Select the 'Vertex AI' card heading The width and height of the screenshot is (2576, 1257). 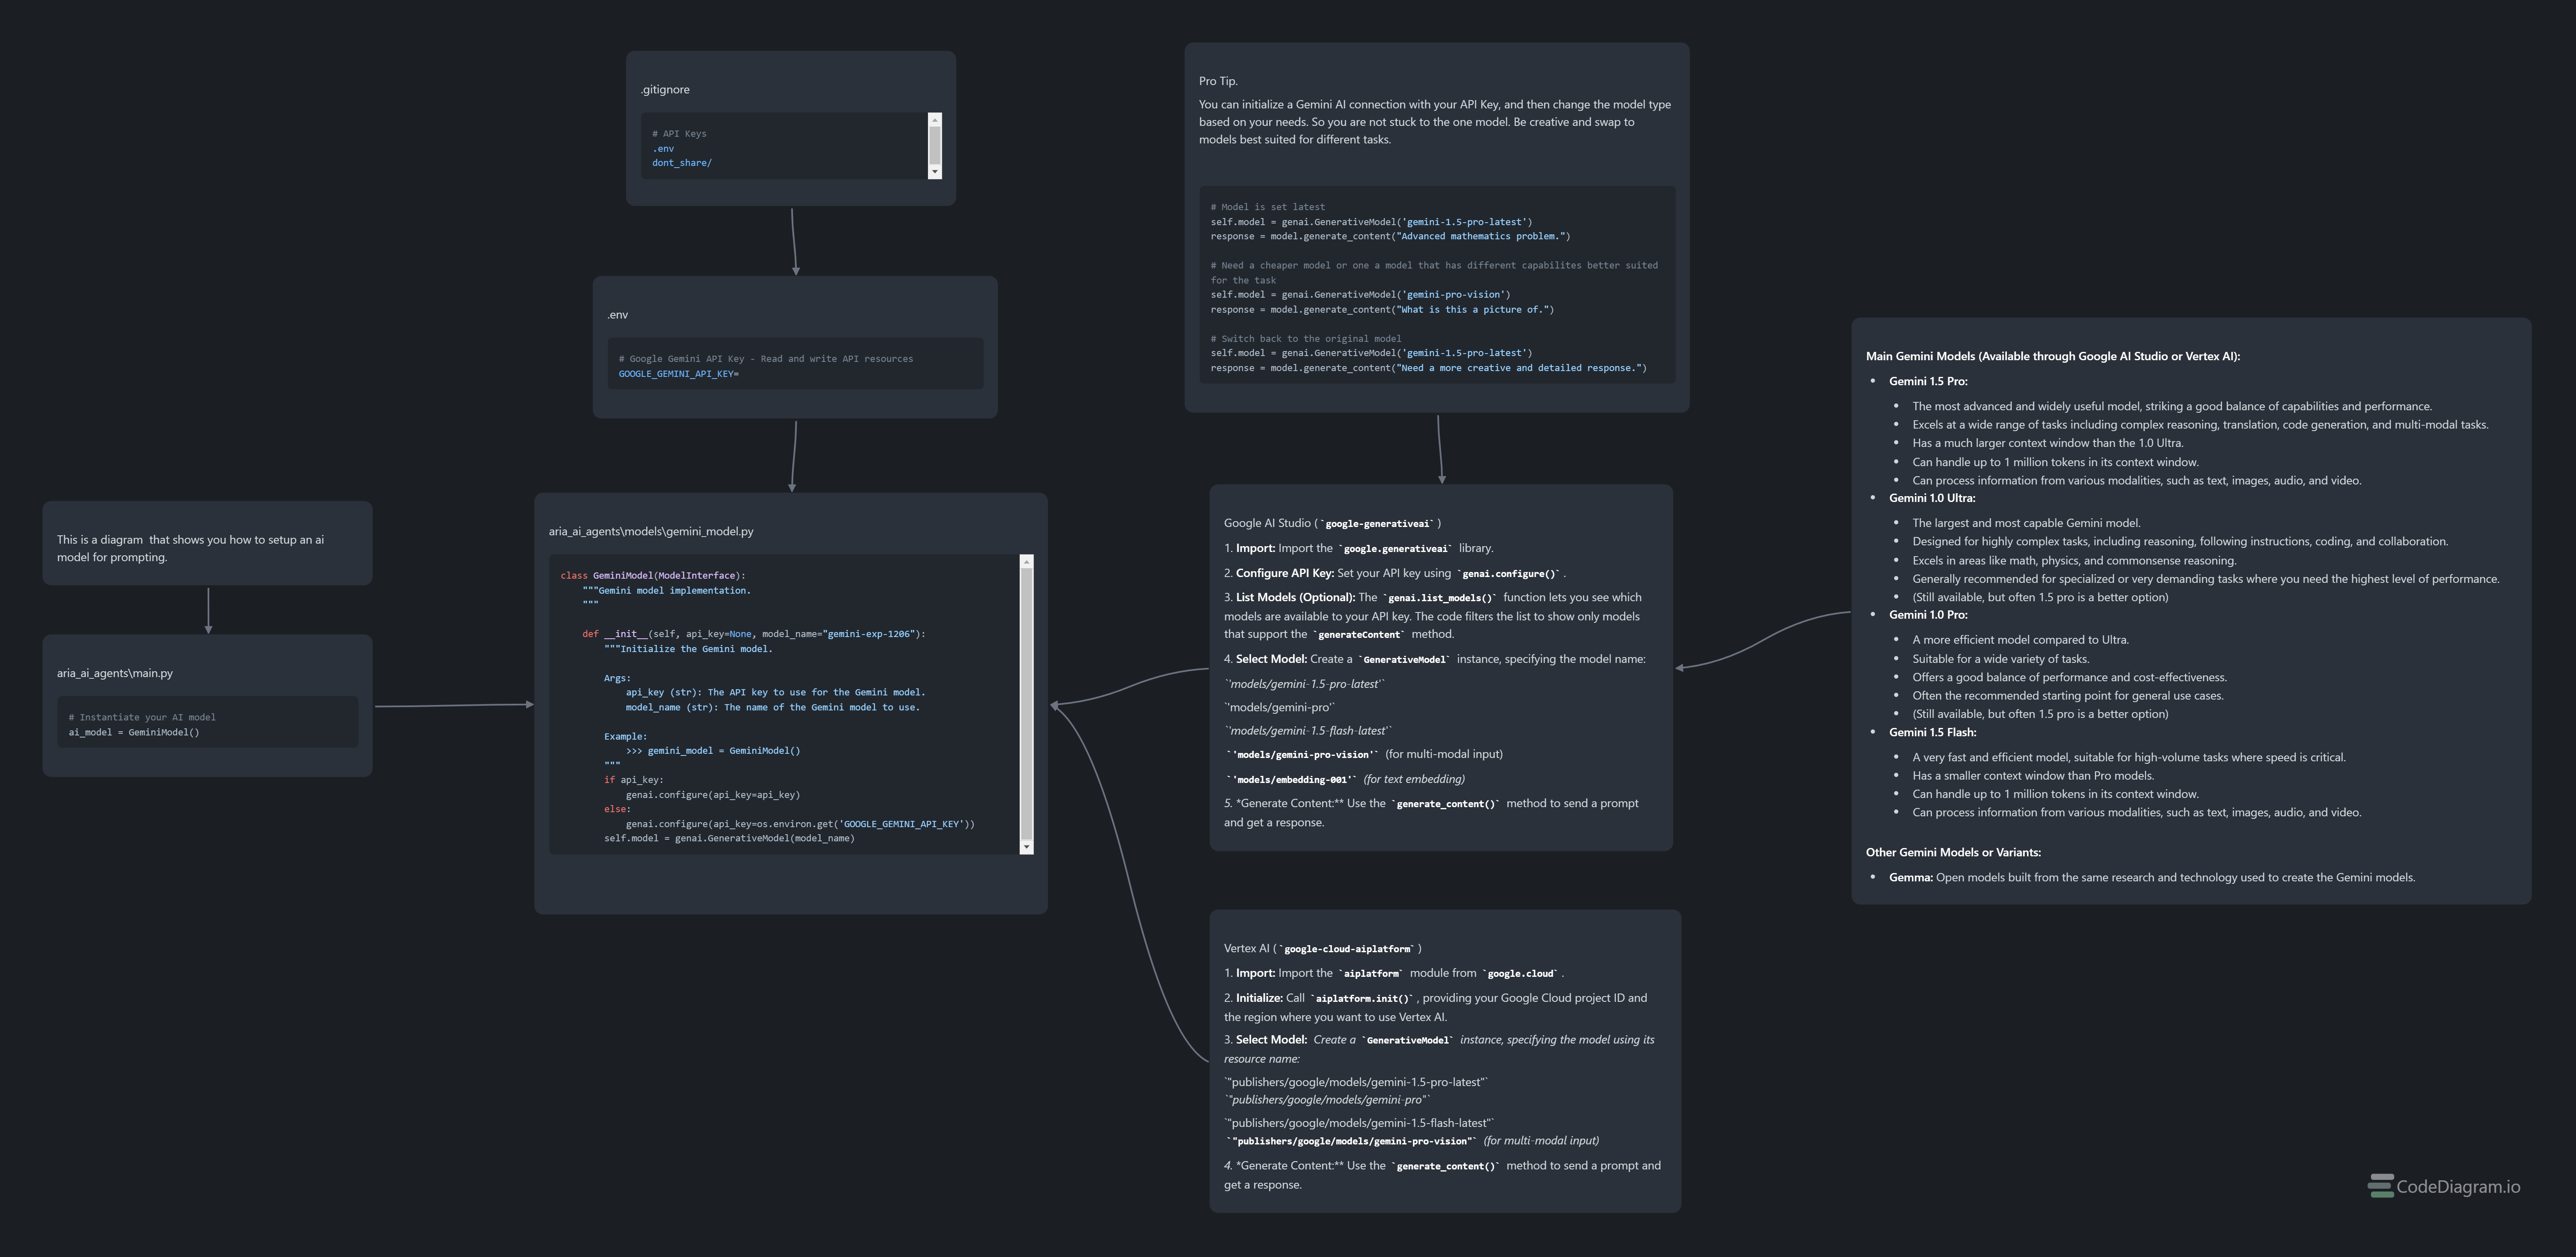click(1322, 948)
